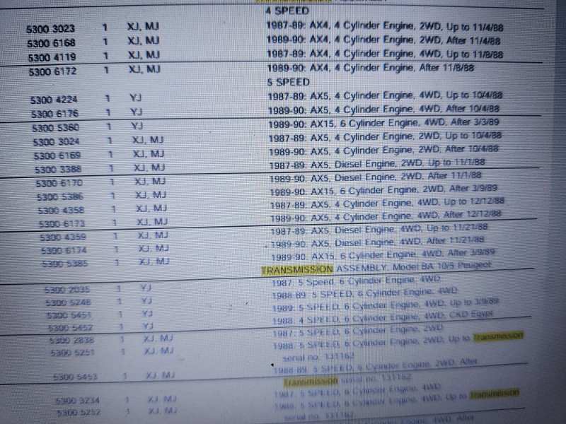The height and width of the screenshot is (424, 566).
Task: Select part number 5300 3388
Action: tap(57, 170)
